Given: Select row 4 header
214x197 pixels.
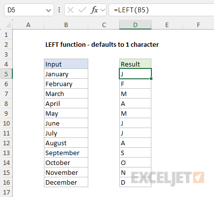Looking at the screenshot, I should point(6,64).
